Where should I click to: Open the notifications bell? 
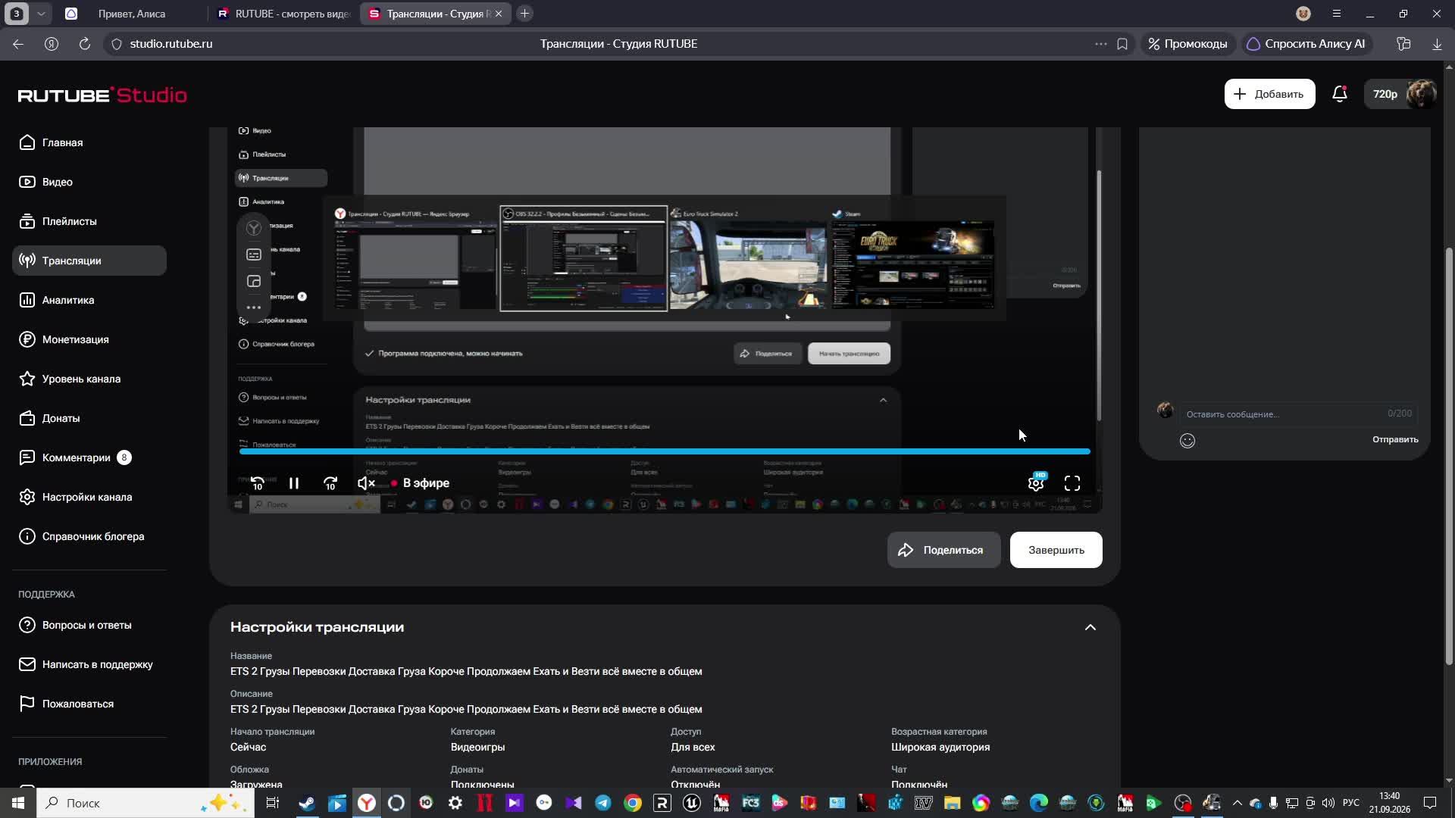[1340, 94]
